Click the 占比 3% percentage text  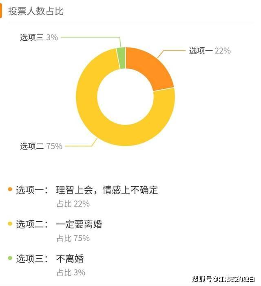point(71,272)
